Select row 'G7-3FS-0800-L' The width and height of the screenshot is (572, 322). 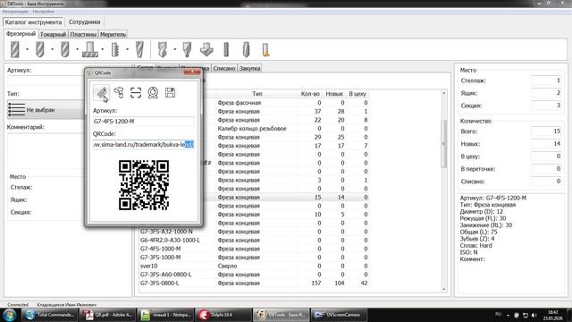point(254,283)
